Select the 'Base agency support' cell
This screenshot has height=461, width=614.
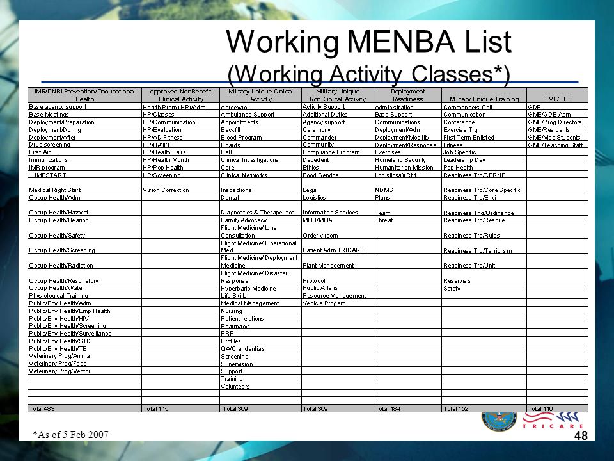click(84, 107)
